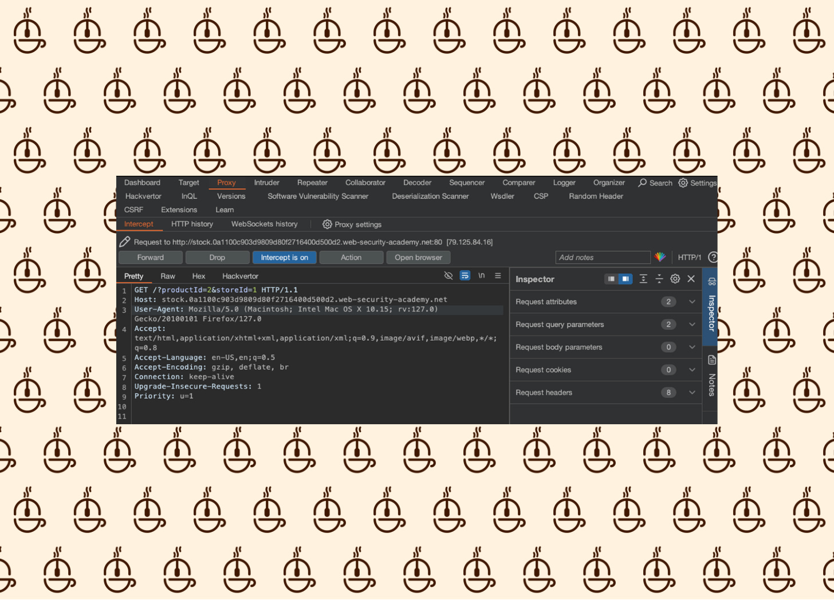Viewport: 834px width, 600px height.
Task: Expand Request query parameters chevron
Action: tap(692, 325)
